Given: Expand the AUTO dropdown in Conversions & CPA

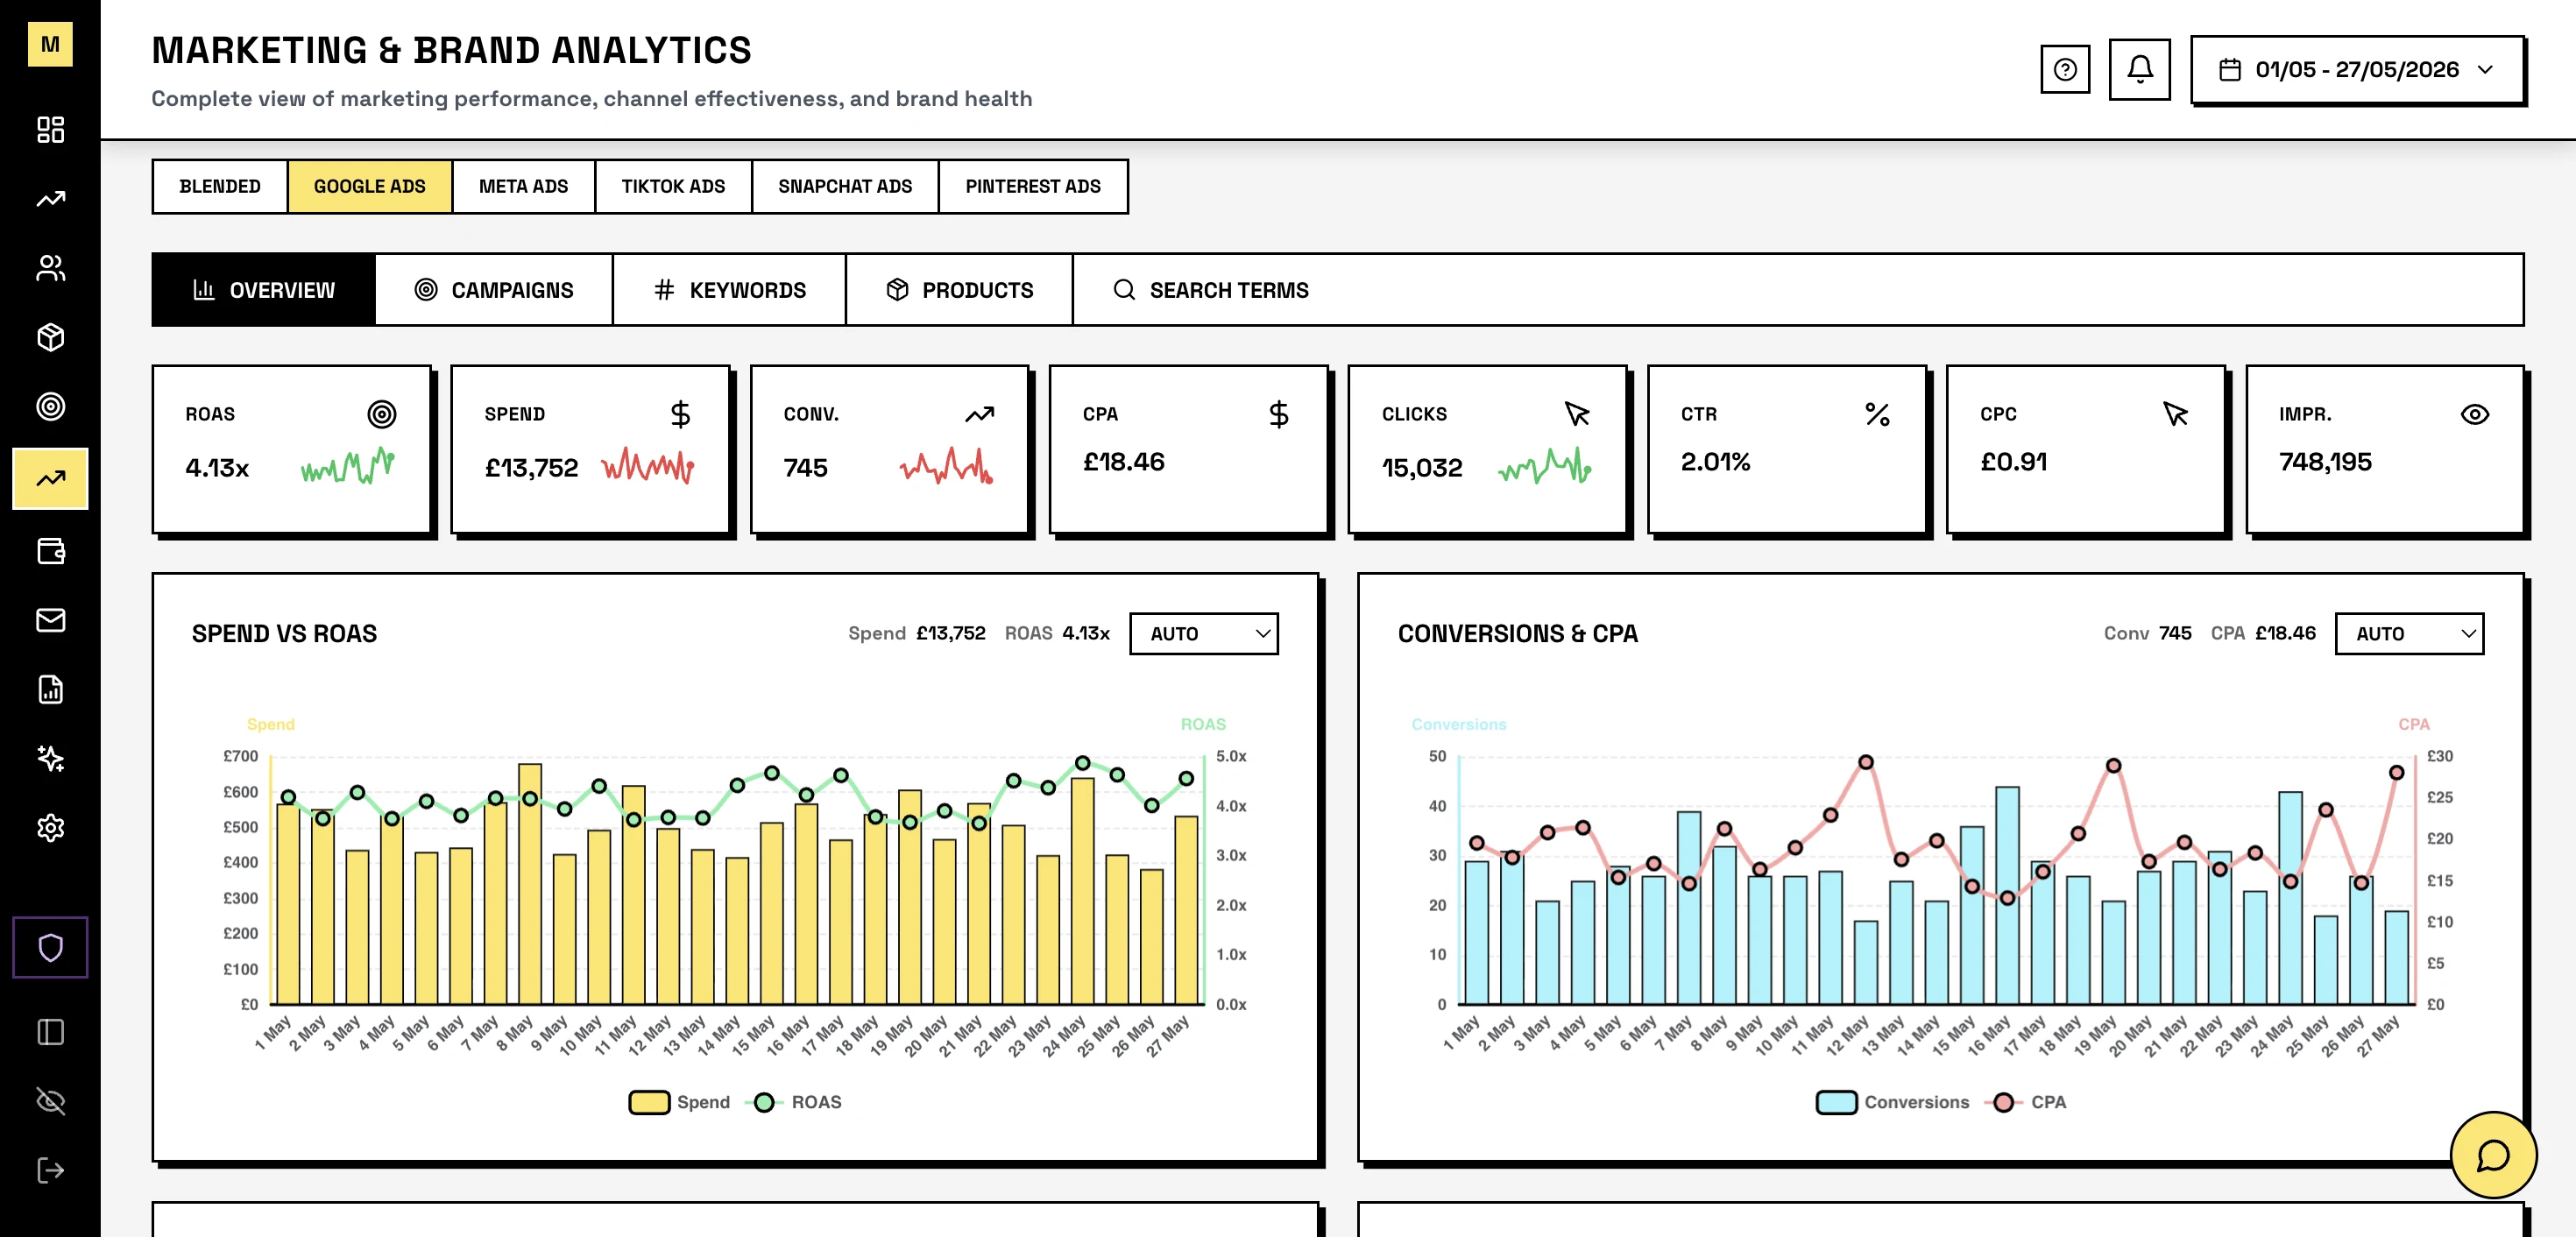Looking at the screenshot, I should point(2409,633).
